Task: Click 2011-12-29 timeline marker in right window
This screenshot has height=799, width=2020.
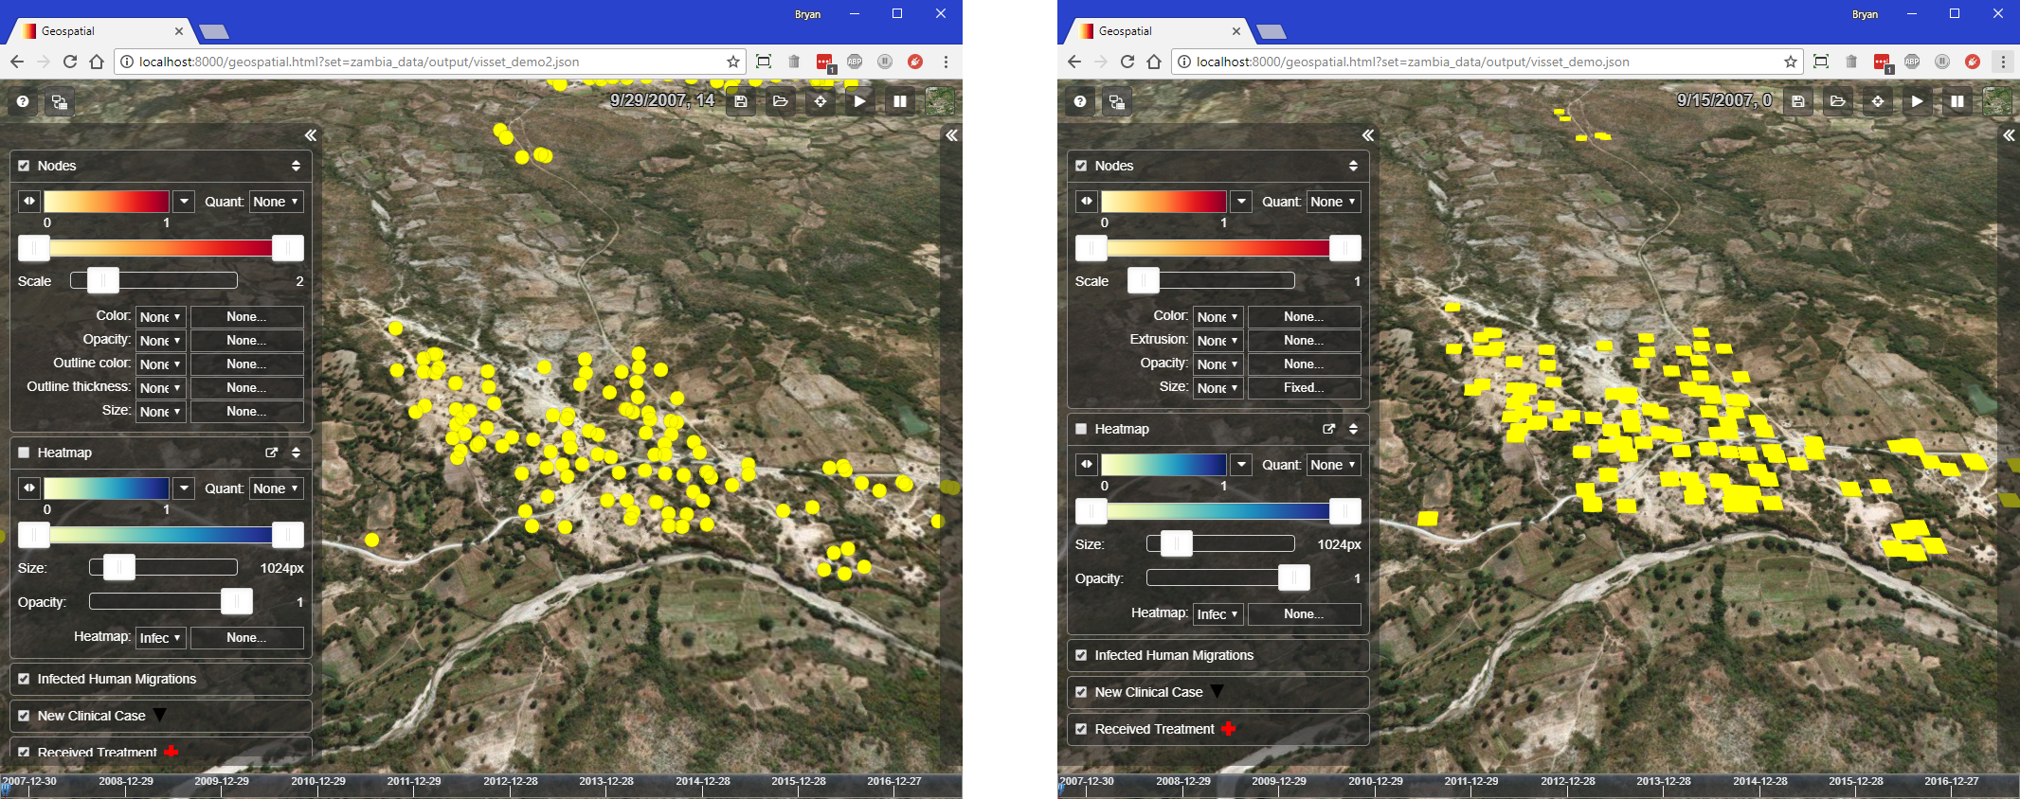Action: [x=1470, y=782]
